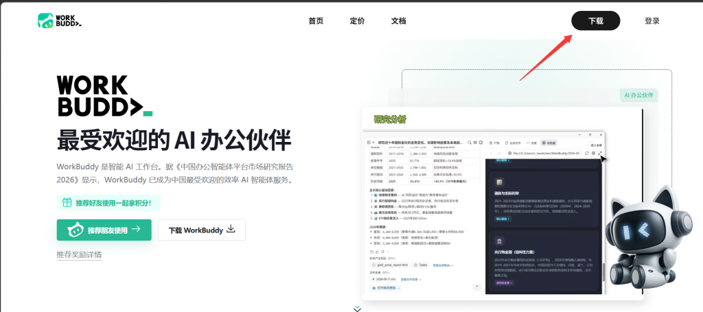Click the 2026年展望 heading in the demo
This screenshot has width=703, height=312.
(x=377, y=226)
